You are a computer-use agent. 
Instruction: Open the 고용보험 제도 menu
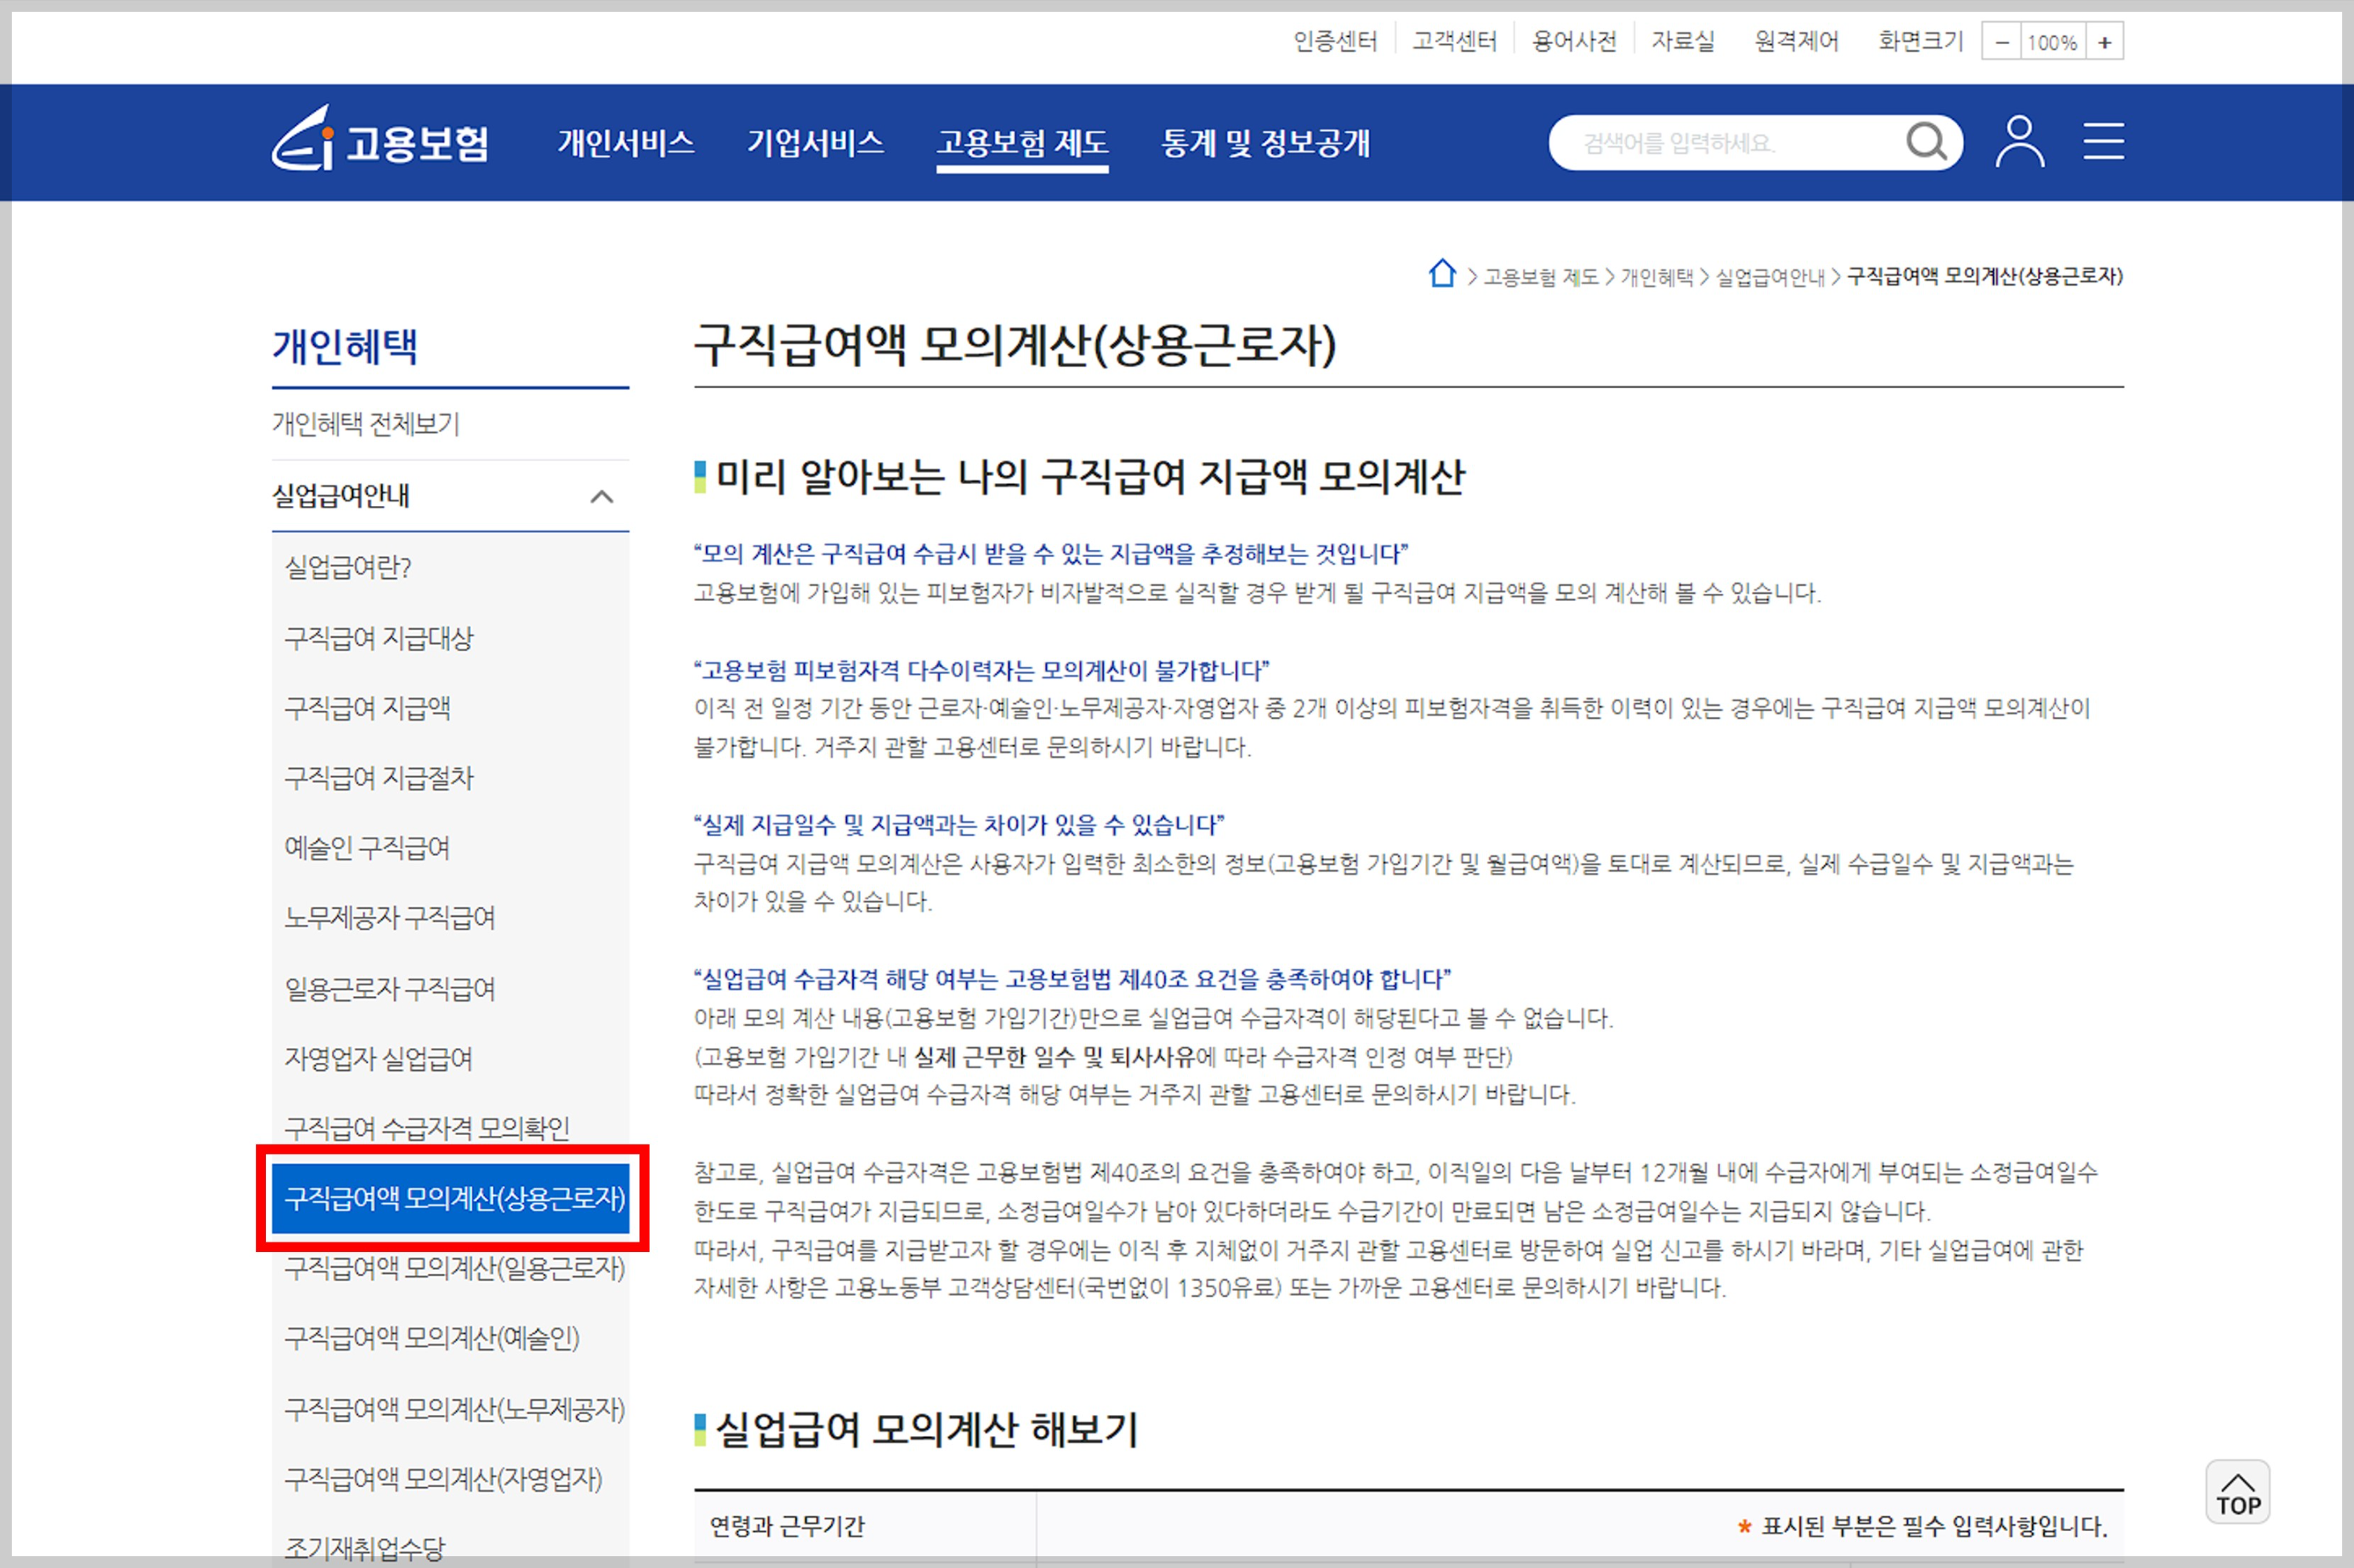1022,144
